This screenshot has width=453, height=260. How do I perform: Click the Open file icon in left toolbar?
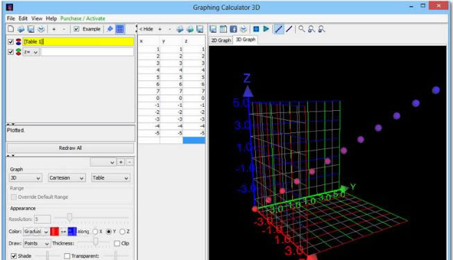pyautogui.click(x=21, y=29)
